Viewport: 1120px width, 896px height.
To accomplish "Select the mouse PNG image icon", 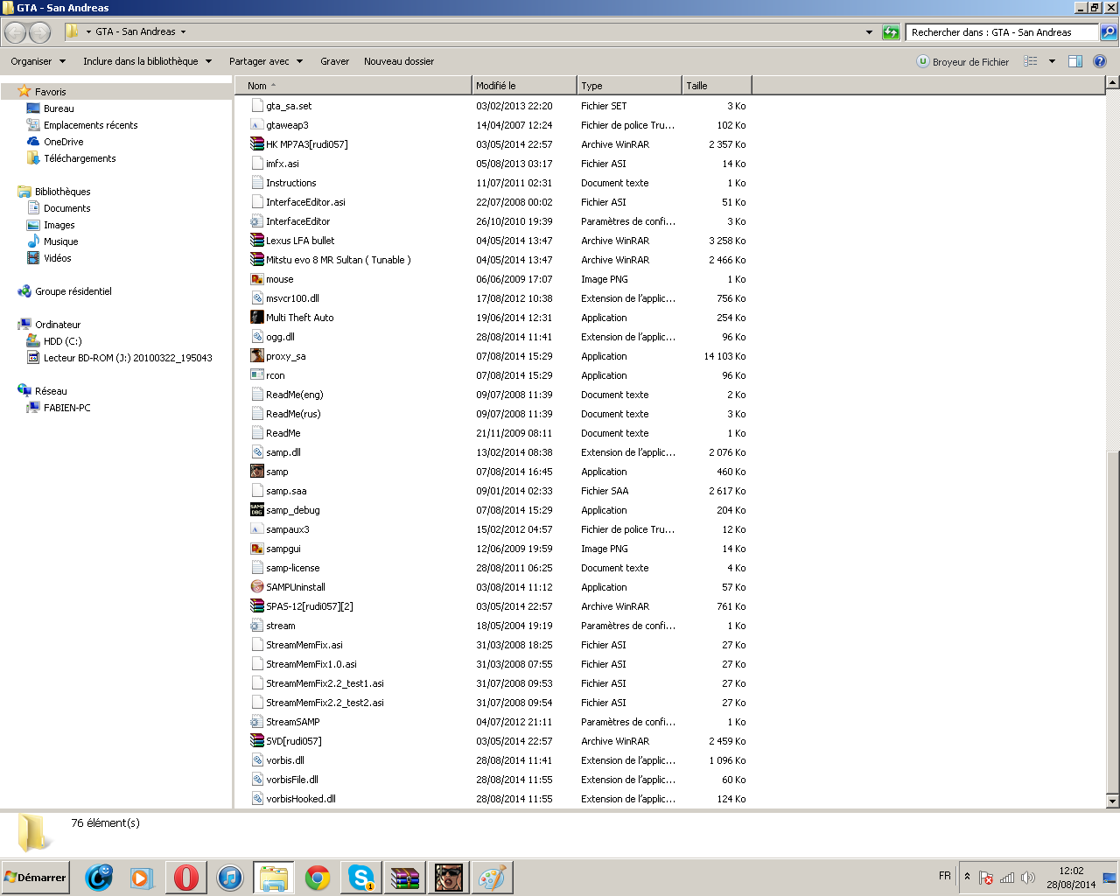I will coord(257,279).
